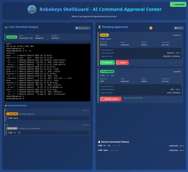This screenshot has width=188, height=172.
Task: Click the localhost:22 host value
Action: (26, 38)
